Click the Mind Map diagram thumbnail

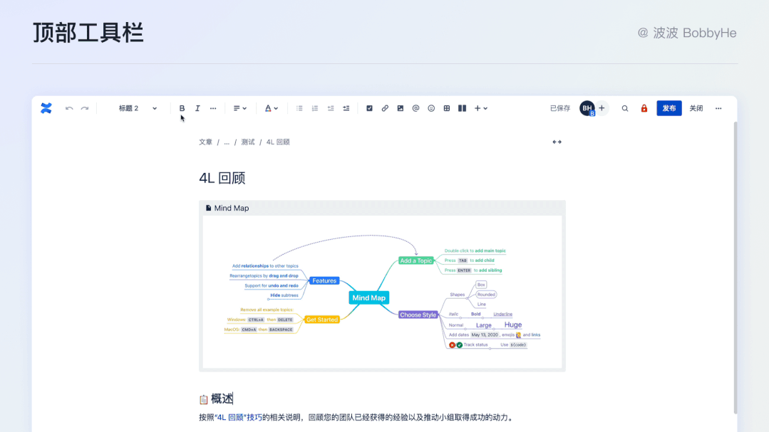click(x=382, y=292)
